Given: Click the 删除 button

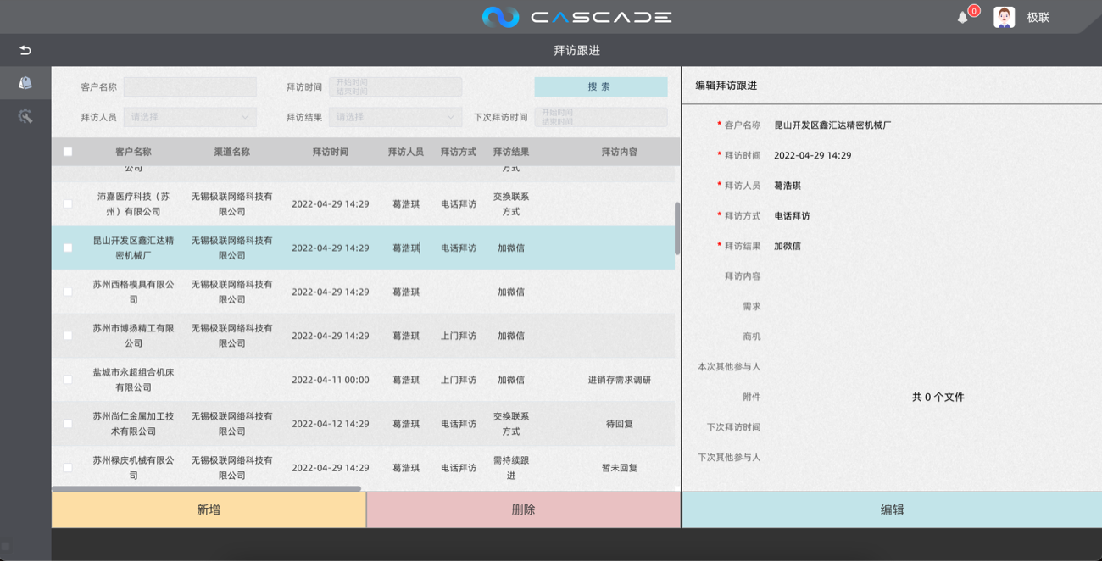Looking at the screenshot, I should pos(523,509).
